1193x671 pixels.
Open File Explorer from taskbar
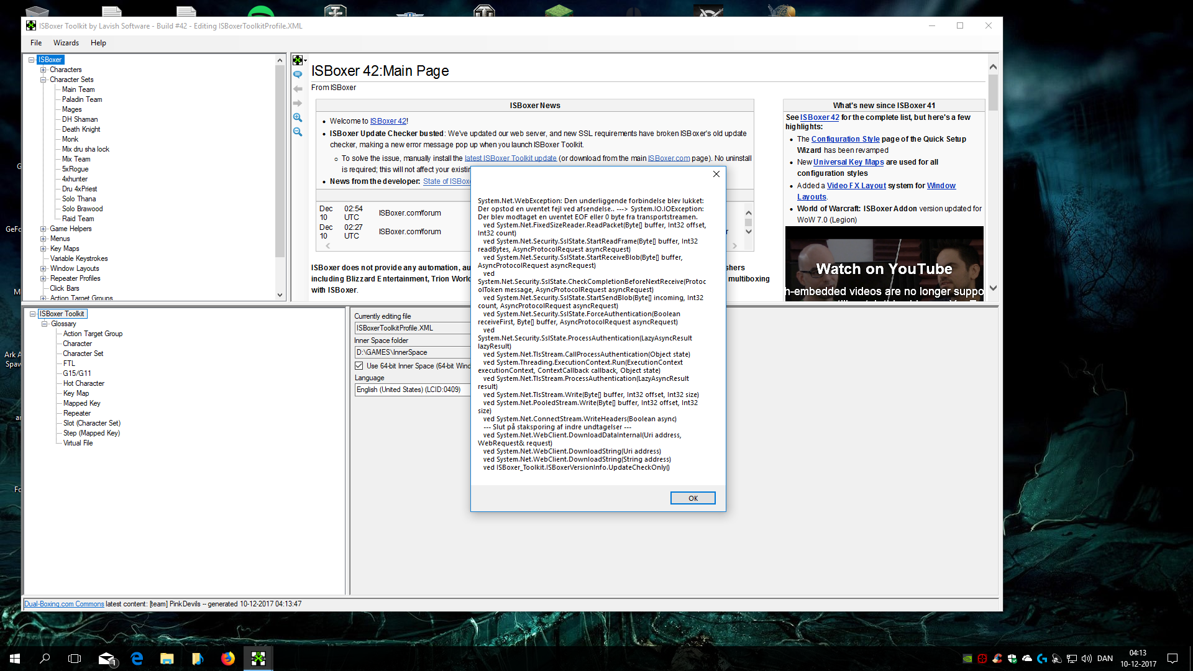167,659
